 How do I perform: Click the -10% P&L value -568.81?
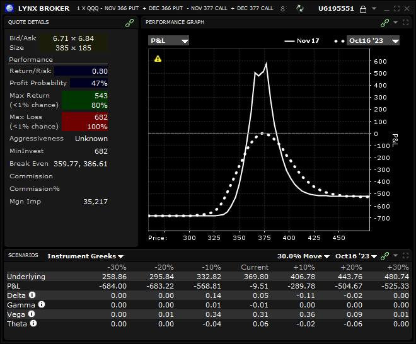click(x=207, y=286)
